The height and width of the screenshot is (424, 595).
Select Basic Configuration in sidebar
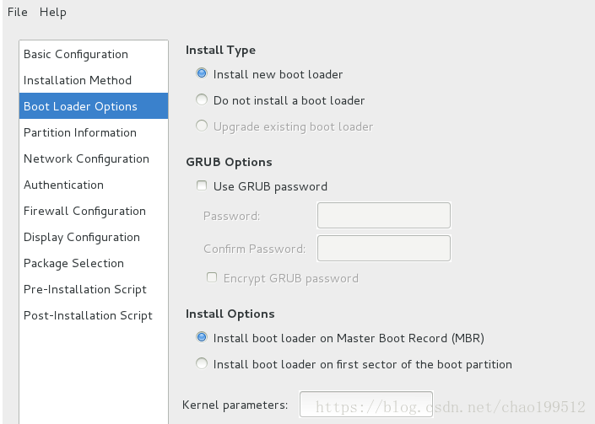pyautogui.click(x=94, y=54)
